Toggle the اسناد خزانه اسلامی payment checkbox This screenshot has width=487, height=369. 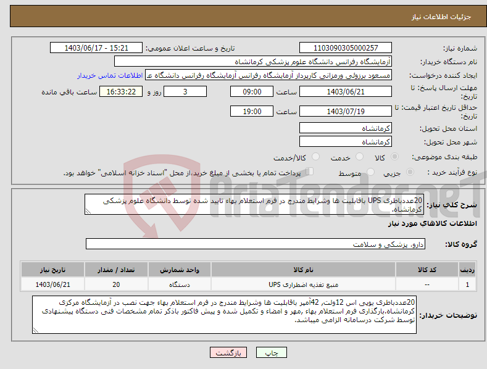[x=310, y=172]
